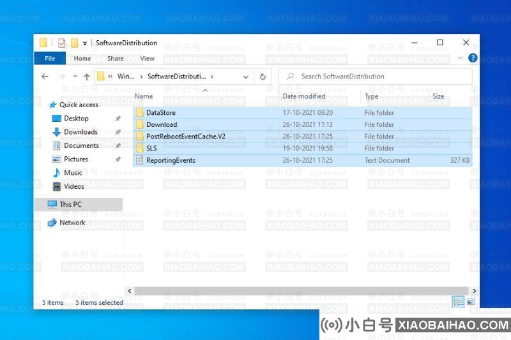Go up one folder level
Image resolution: width=511 pixels, height=340 pixels.
point(86,77)
